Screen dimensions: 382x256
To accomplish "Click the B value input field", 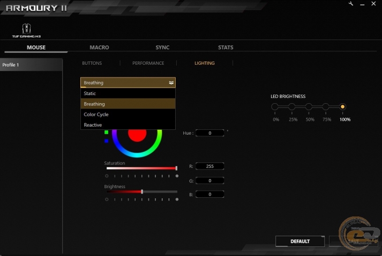I will pyautogui.click(x=210, y=194).
